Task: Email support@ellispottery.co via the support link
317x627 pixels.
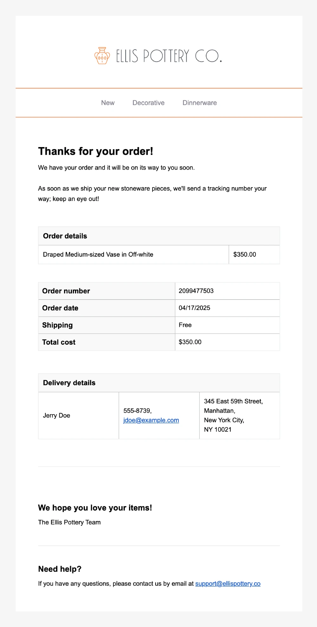Action: pyautogui.click(x=228, y=583)
